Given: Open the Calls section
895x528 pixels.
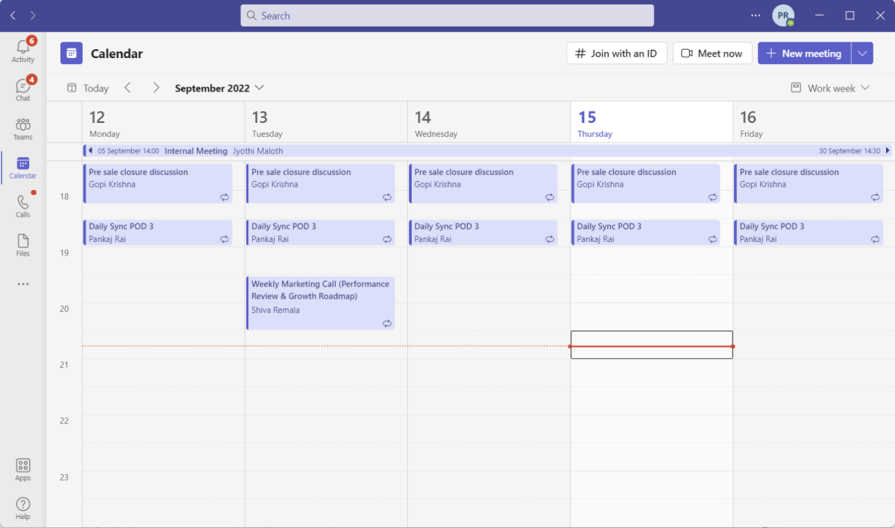Looking at the screenshot, I should tap(22, 206).
